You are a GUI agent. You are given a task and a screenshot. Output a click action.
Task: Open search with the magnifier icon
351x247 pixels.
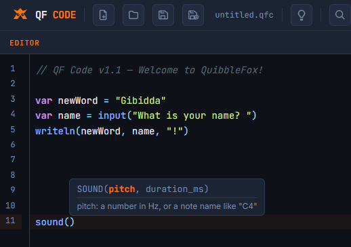tap(340, 15)
